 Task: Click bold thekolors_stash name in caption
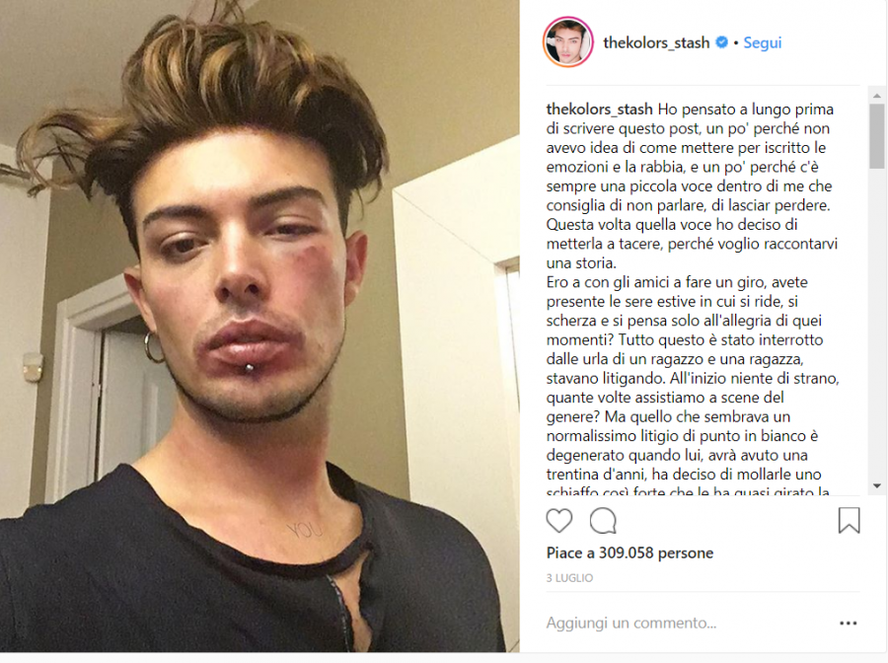point(599,109)
